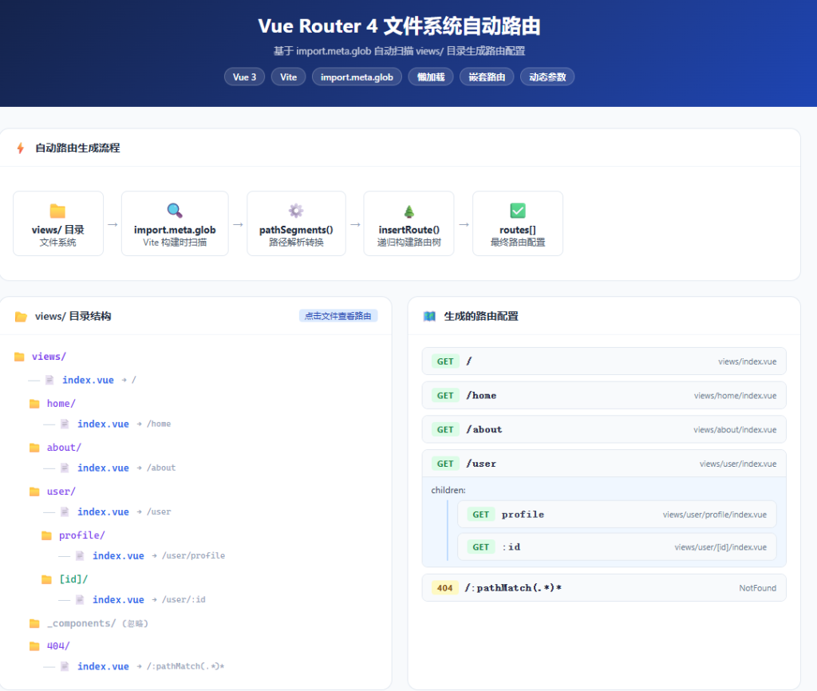The image size is (817, 691).
Task: Click the folder icon beside views/ 目录结构 heading
Action: click(x=21, y=317)
